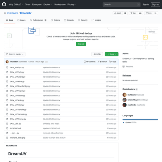Open the DUV_UVRotate.py file
162x162 pixels.
click(18, 96)
